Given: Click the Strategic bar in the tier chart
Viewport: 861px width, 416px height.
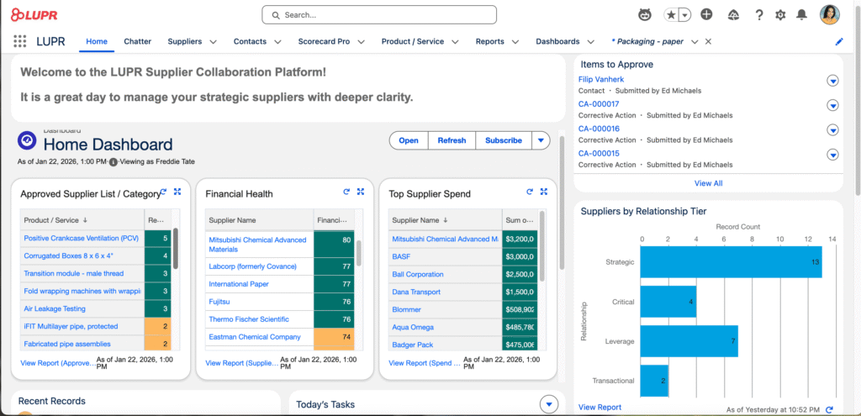Looking at the screenshot, I should [x=731, y=261].
